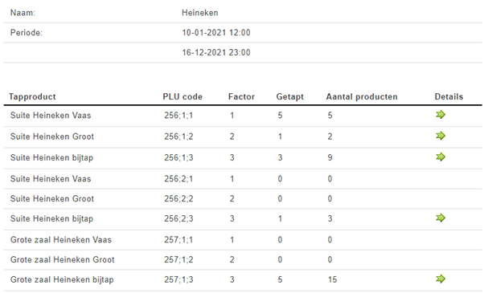Open details arrow for PLU 256;2;3

[x=441, y=218]
